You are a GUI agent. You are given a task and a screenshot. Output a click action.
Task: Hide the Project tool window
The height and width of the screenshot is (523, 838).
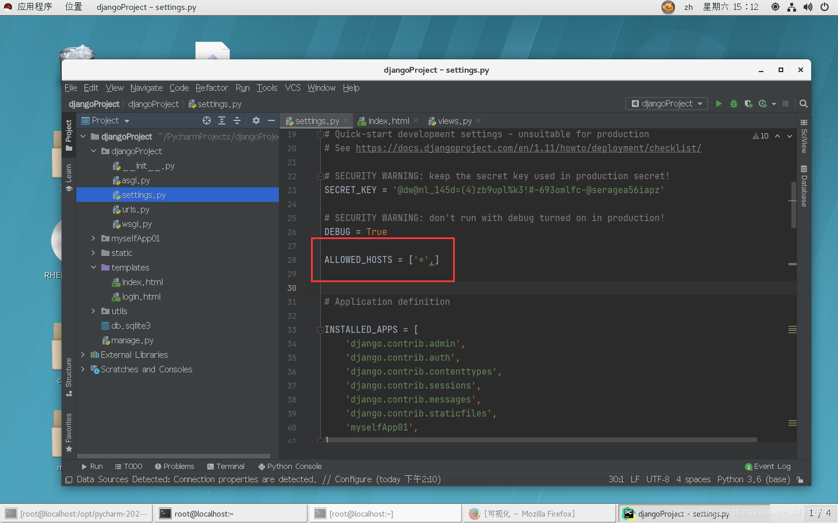click(271, 120)
